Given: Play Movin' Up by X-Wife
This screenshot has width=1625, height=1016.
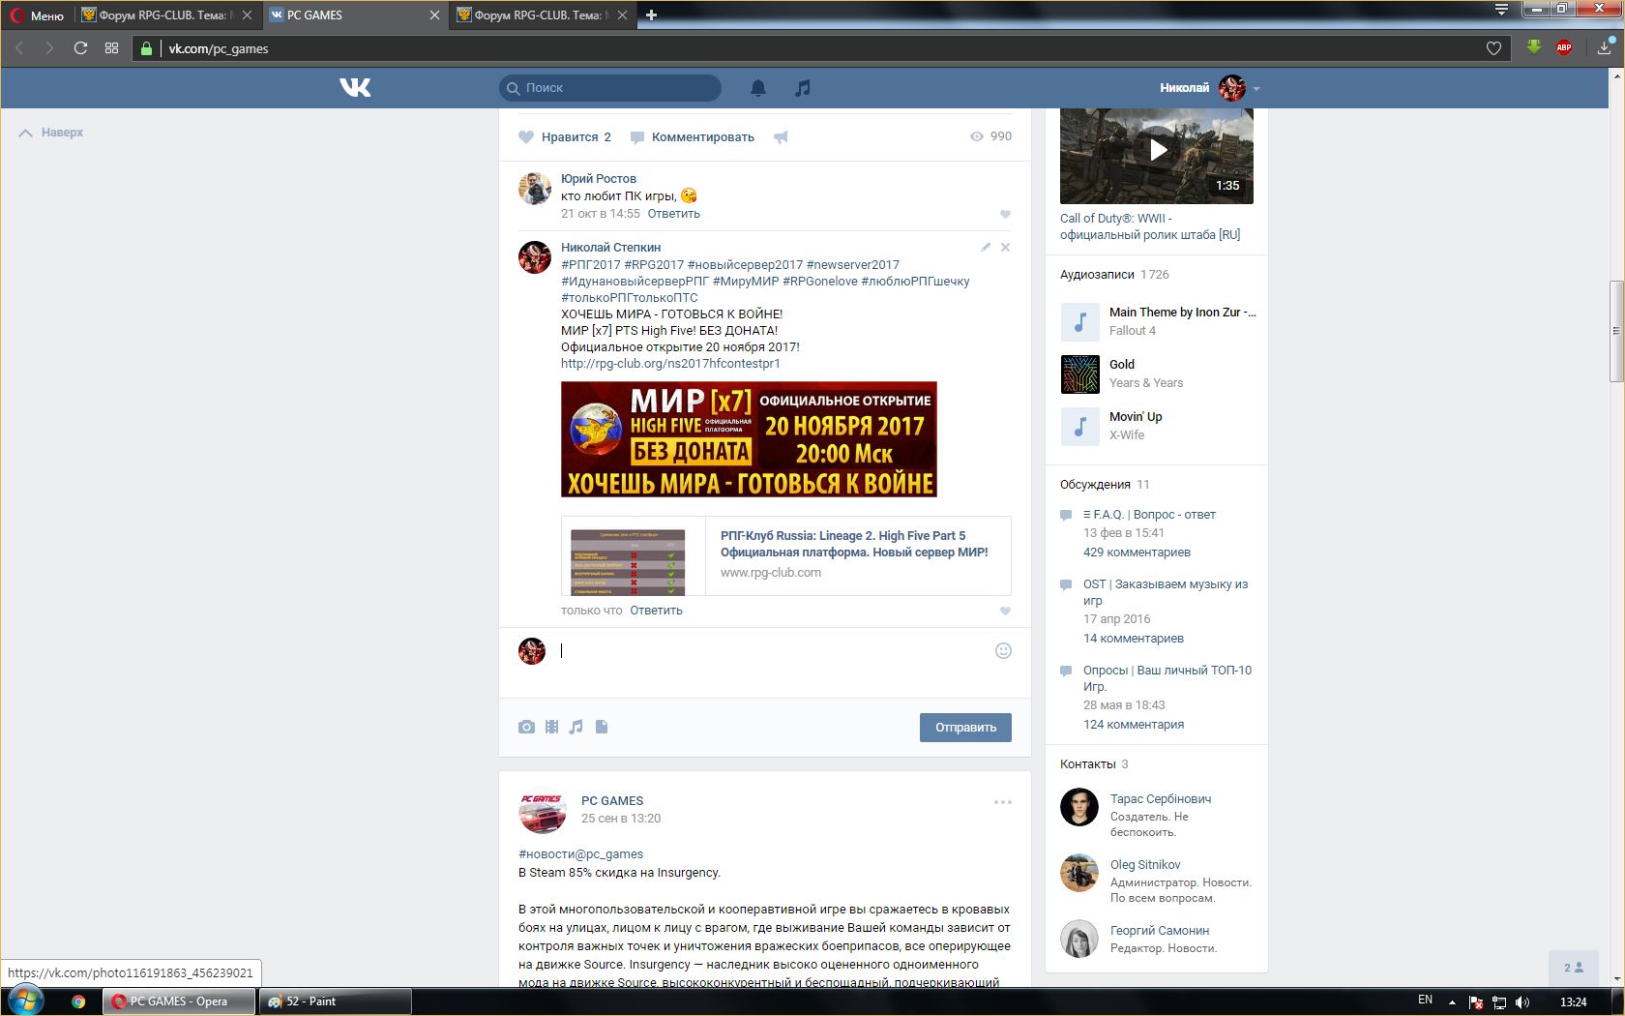Looking at the screenshot, I should (1080, 427).
